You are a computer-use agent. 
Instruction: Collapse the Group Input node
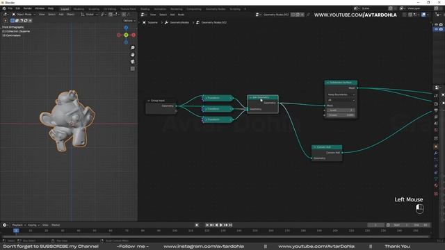[149, 101]
